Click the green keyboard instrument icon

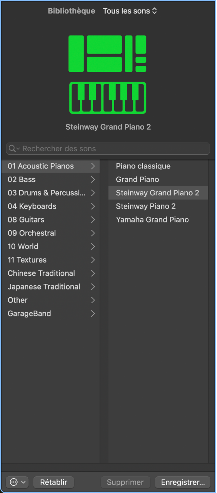click(x=108, y=97)
